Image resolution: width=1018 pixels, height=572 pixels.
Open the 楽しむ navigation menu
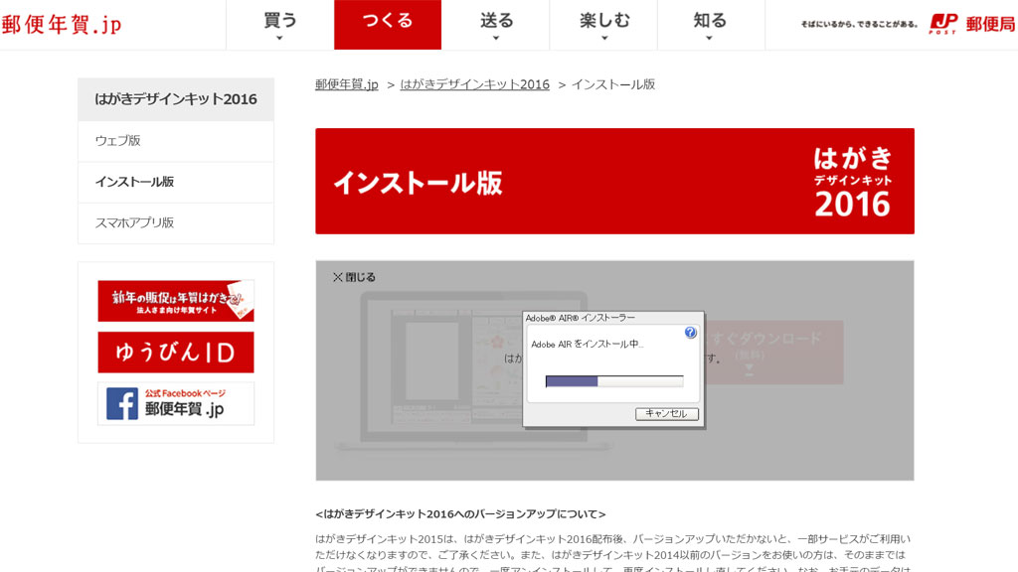603,25
